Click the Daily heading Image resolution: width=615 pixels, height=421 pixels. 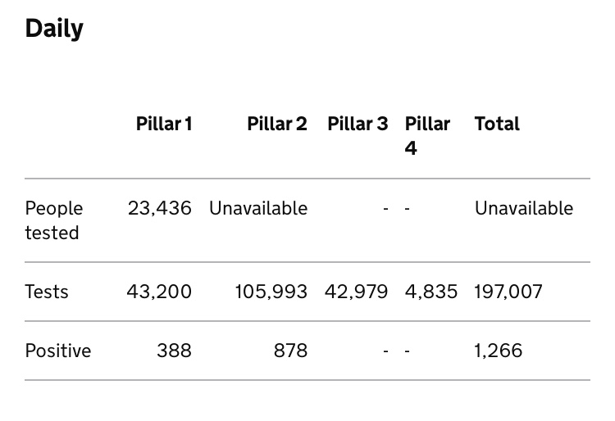click(x=54, y=29)
